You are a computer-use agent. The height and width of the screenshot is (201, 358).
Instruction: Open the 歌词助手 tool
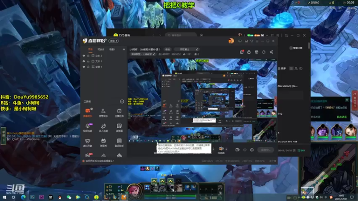119,142
